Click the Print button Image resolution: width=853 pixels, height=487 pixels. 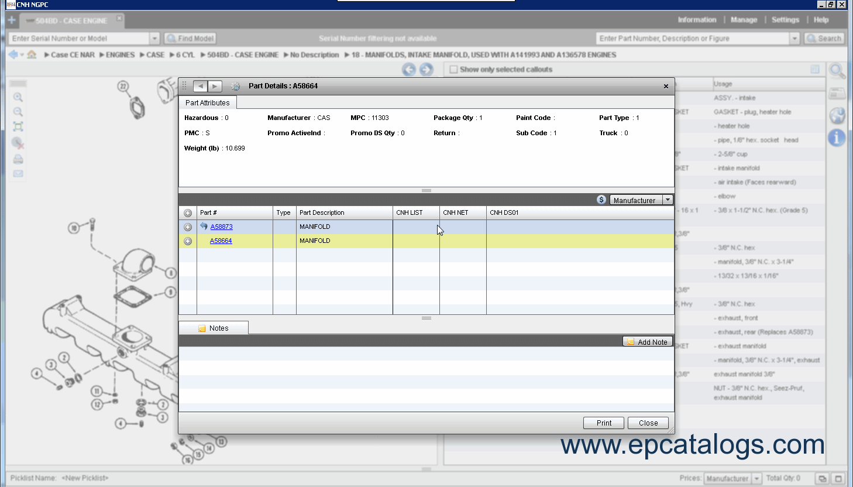[604, 423]
